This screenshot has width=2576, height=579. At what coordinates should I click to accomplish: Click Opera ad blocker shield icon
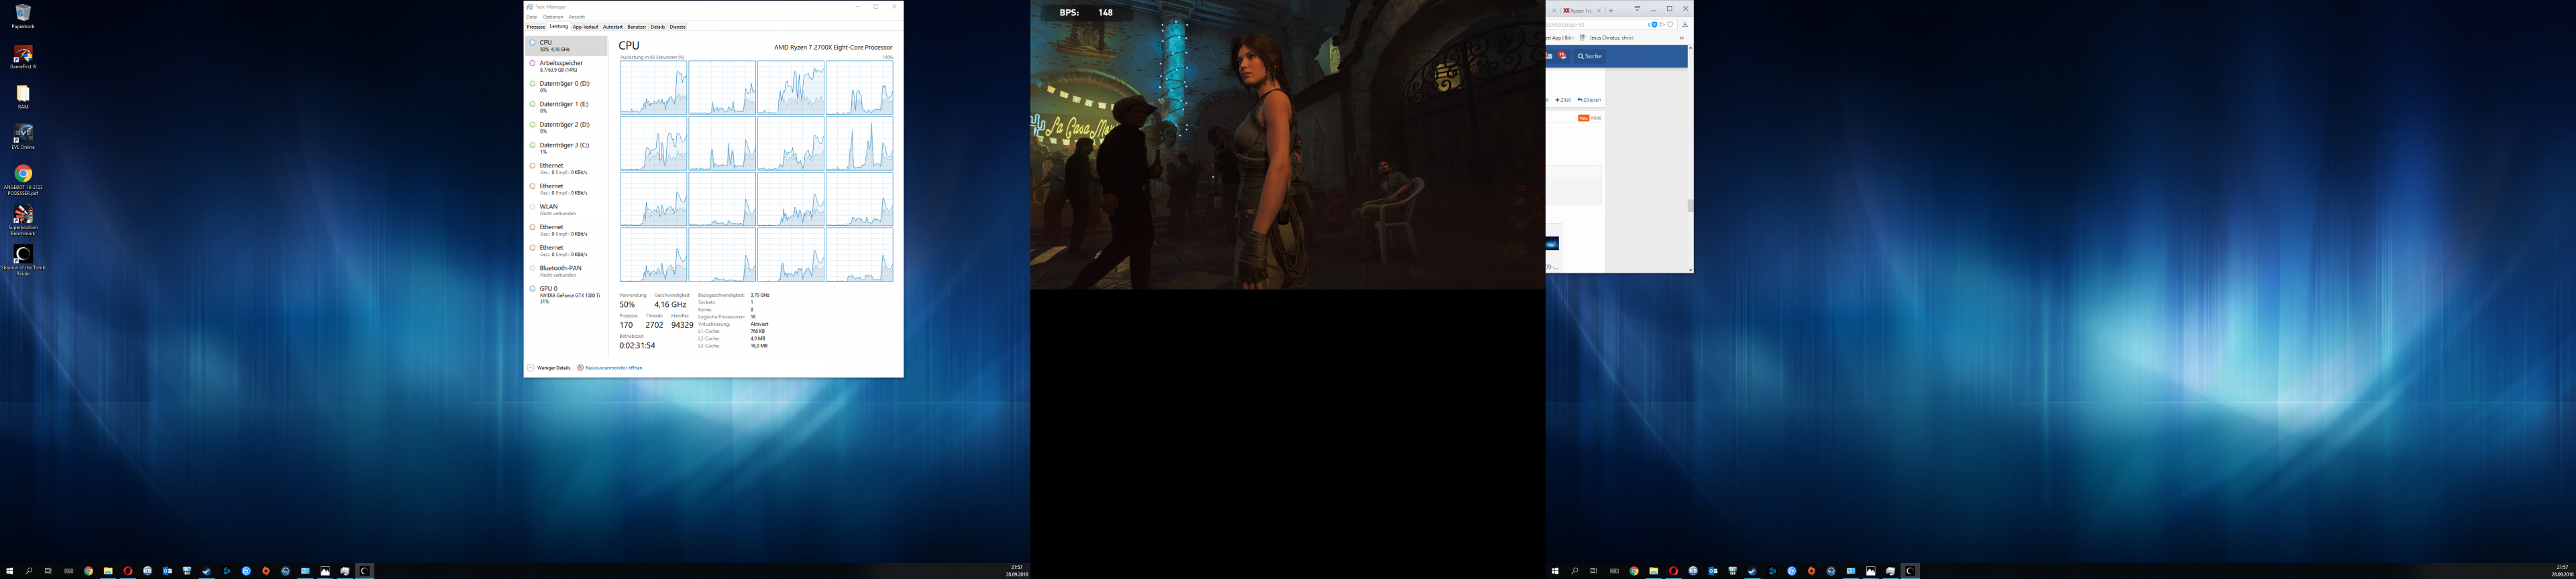click(1654, 24)
